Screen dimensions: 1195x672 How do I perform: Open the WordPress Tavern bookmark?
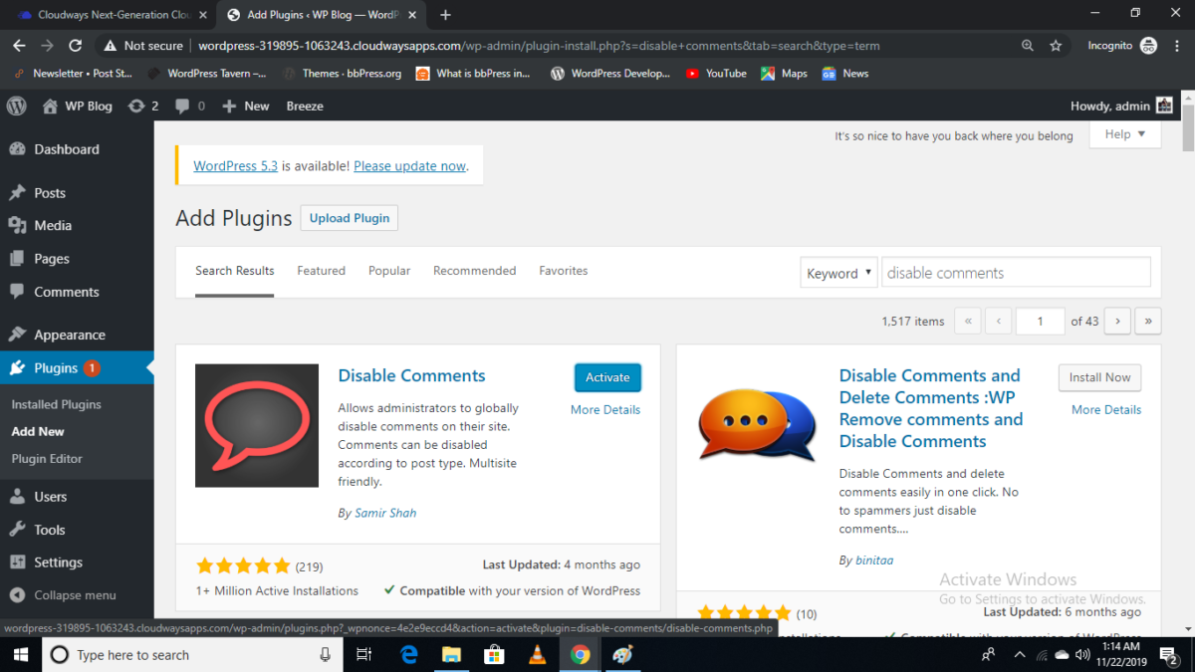coord(207,74)
